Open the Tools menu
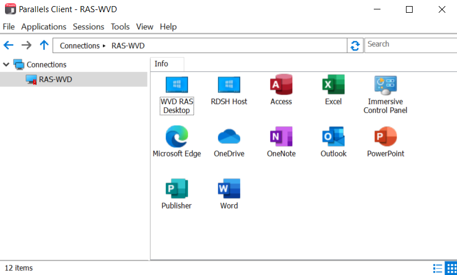 [120, 27]
